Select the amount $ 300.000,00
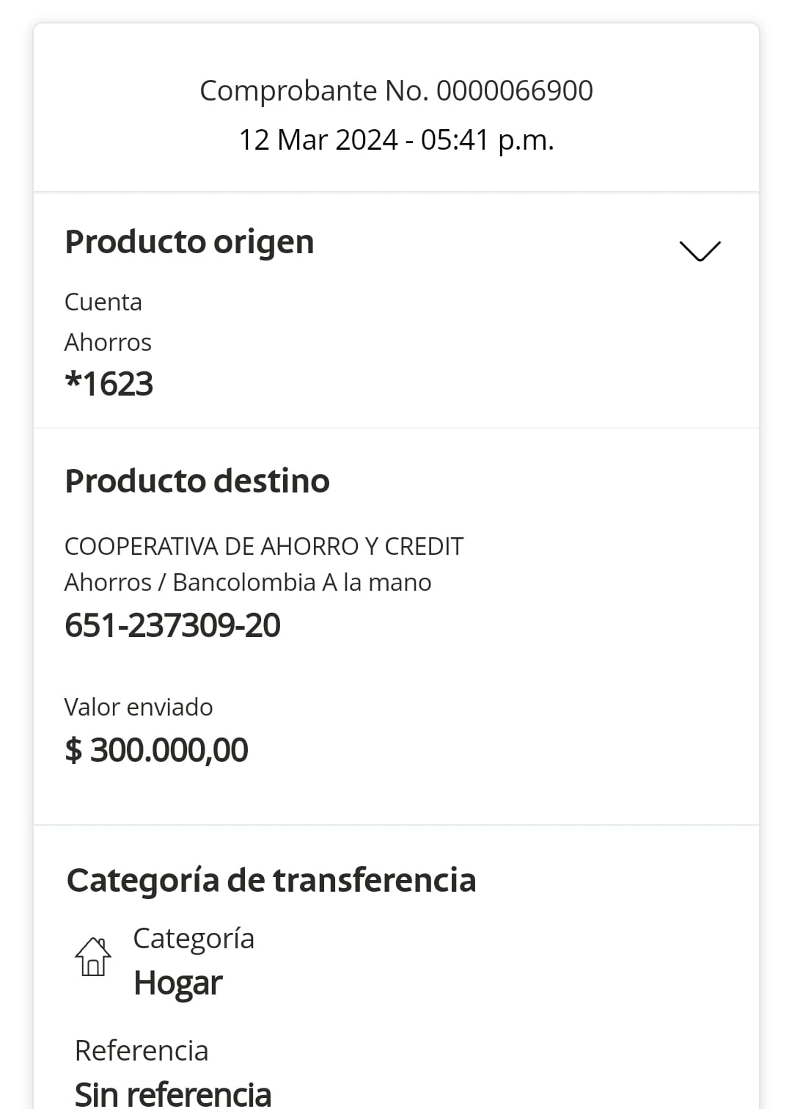 (x=156, y=750)
